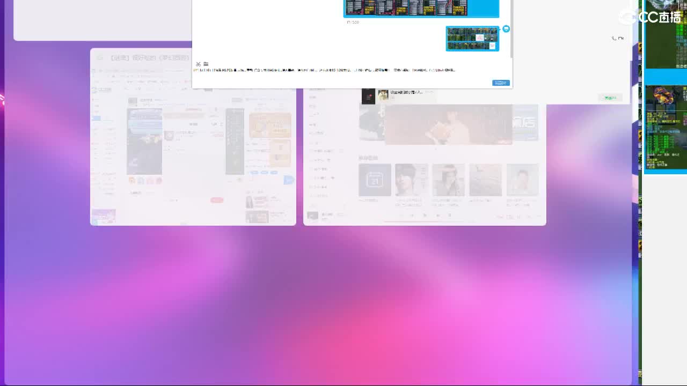The width and height of the screenshot is (687, 386).
Task: Click the screenshot scissors icon in the chat toolbar
Action: click(198, 63)
